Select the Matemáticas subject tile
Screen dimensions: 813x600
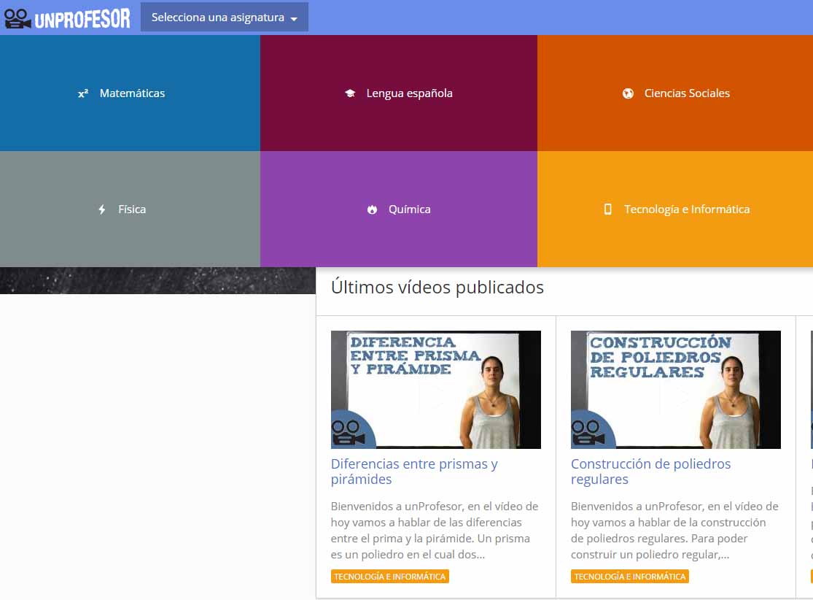pyautogui.click(x=130, y=93)
